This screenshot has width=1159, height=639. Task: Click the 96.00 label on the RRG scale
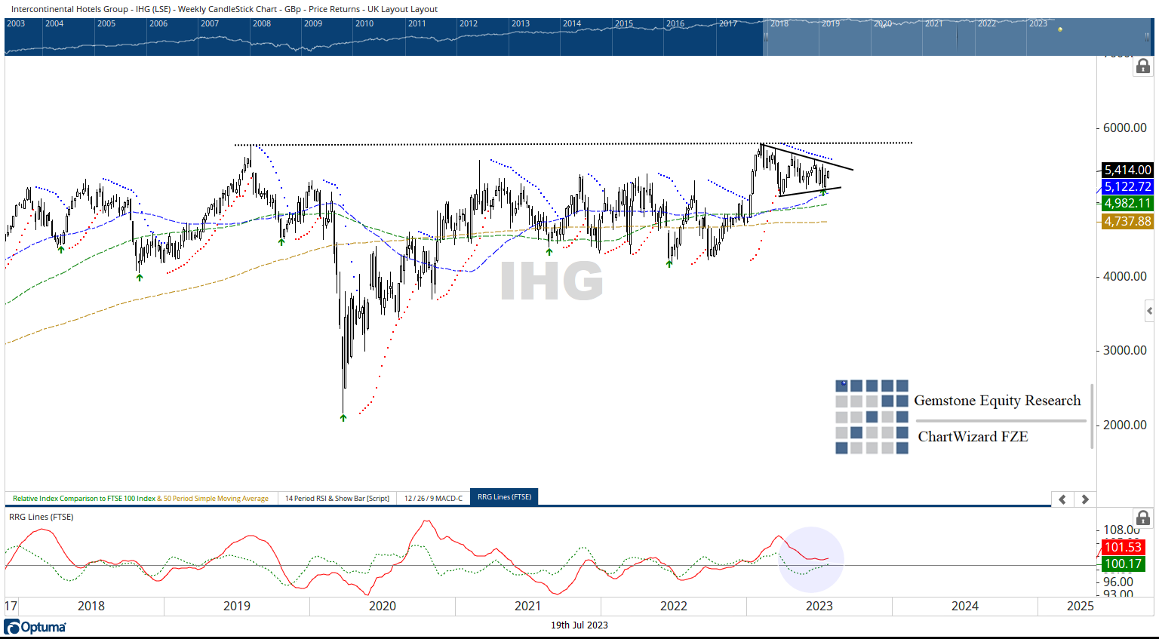(x=1118, y=582)
